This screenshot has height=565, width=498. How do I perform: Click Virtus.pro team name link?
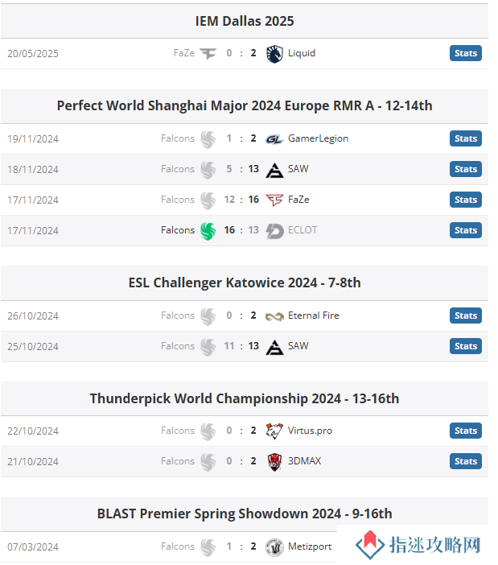310,431
